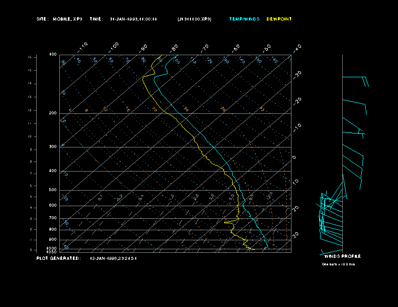Click the 12 km tick on height axis

click(x=30, y=110)
